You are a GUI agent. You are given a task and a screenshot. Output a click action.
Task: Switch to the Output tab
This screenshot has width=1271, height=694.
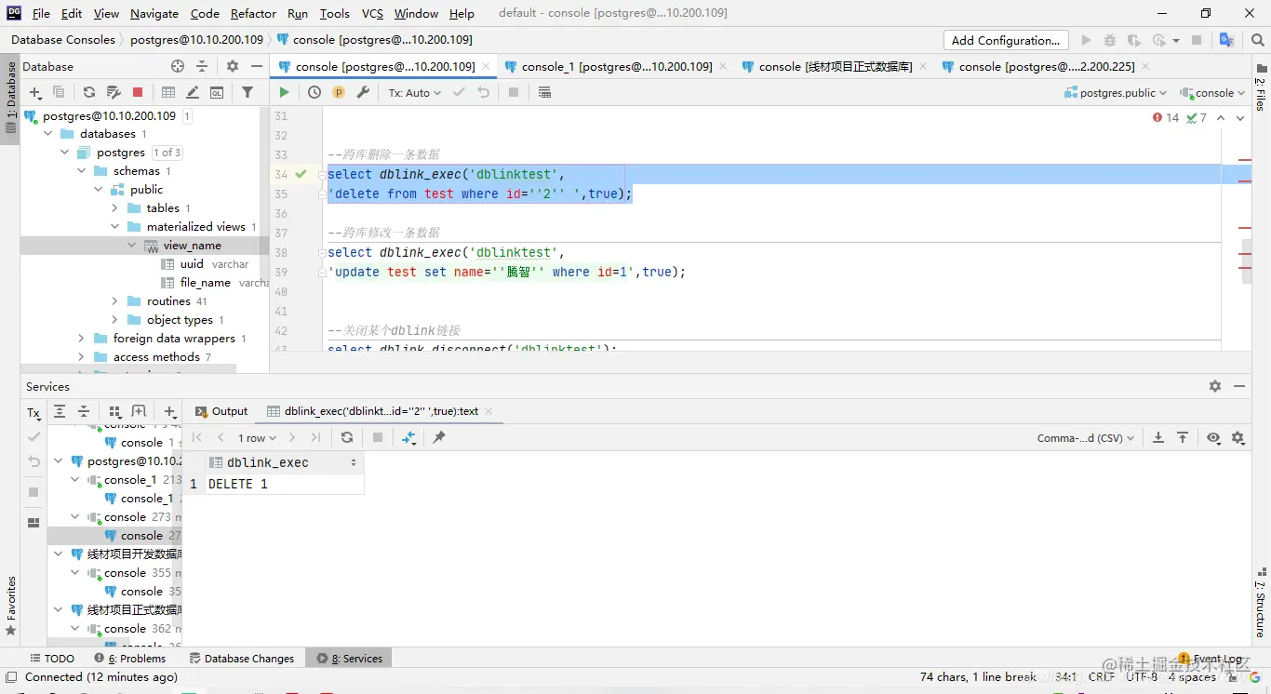(x=221, y=411)
